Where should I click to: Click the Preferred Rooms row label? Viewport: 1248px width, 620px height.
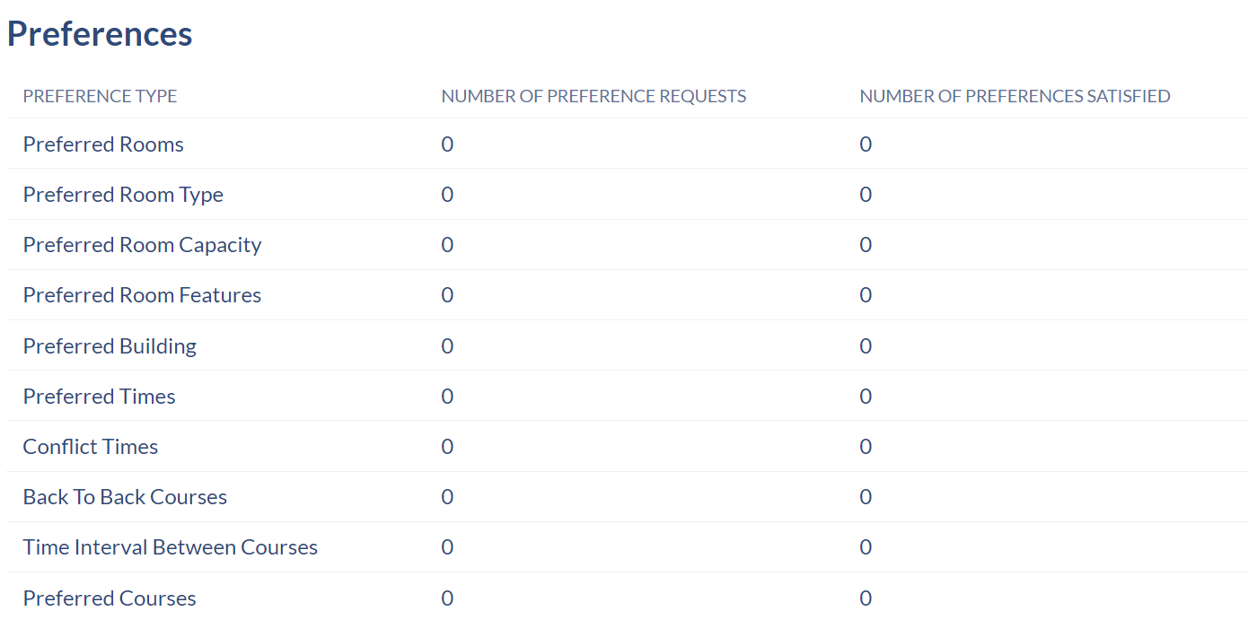coord(103,144)
